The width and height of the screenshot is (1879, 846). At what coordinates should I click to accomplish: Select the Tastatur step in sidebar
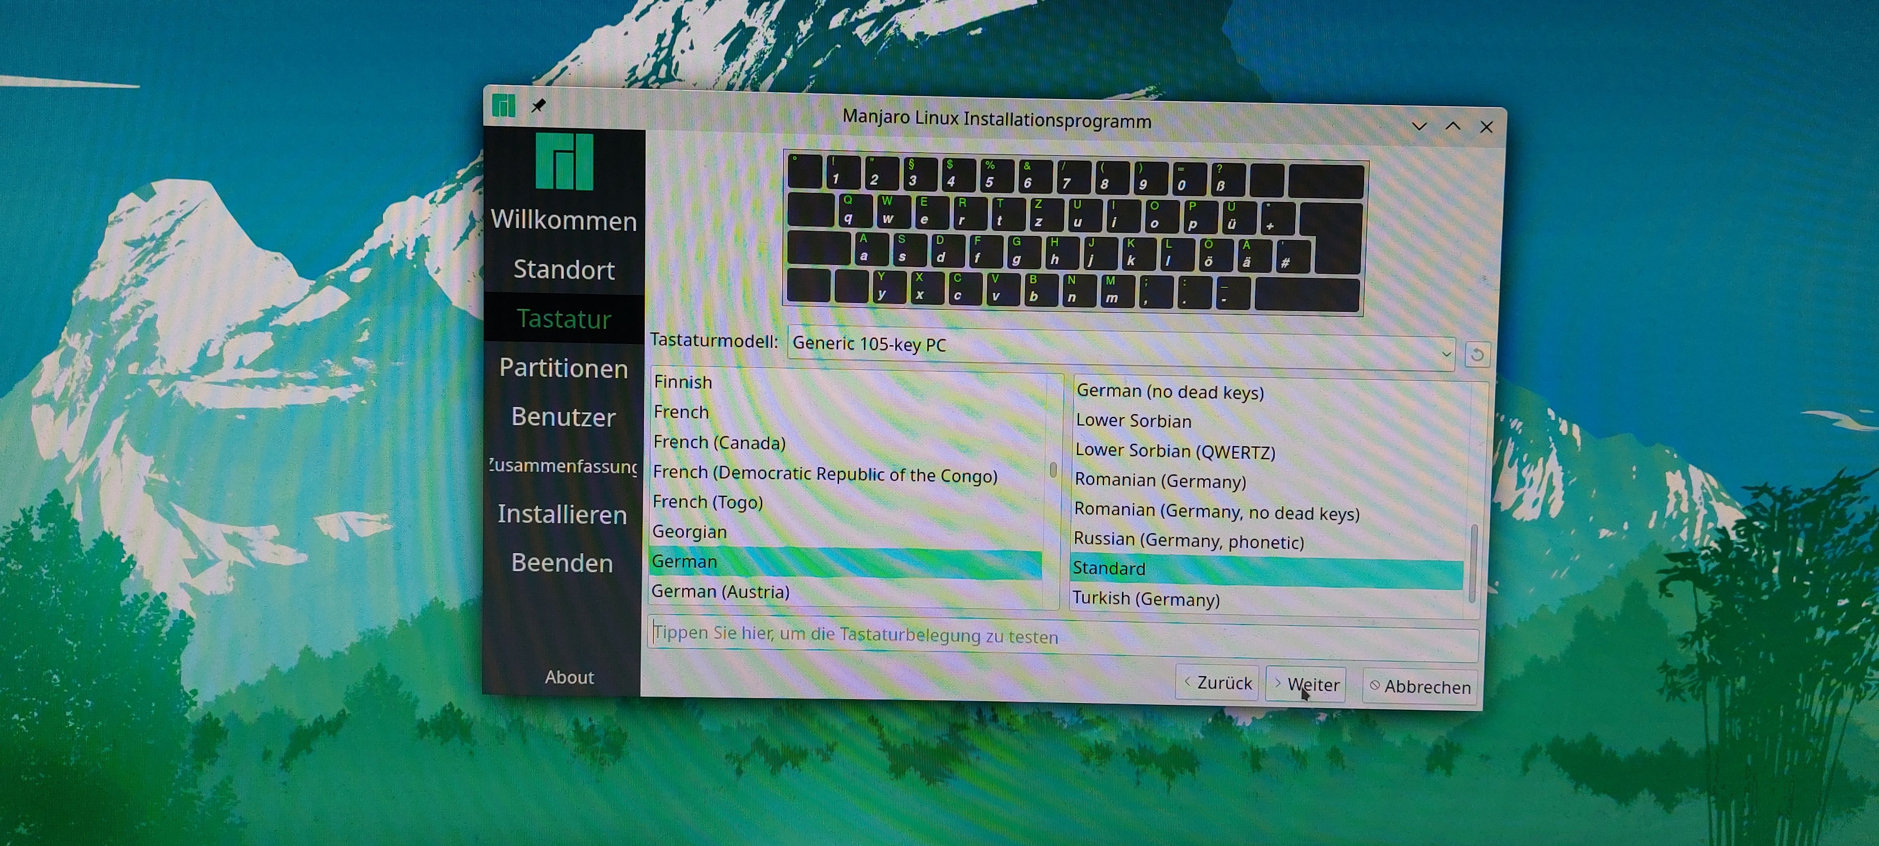pos(564,319)
